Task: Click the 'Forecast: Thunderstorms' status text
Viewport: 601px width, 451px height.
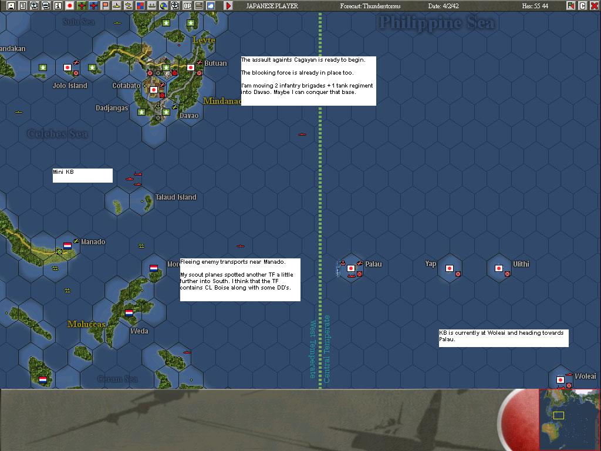Action: pyautogui.click(x=370, y=6)
